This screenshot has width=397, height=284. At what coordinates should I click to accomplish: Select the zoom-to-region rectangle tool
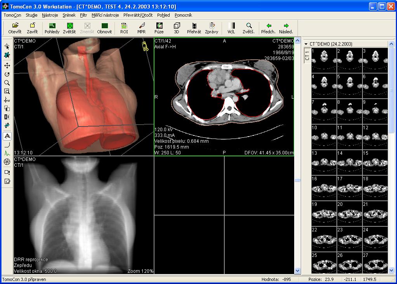pyautogui.click(x=7, y=91)
